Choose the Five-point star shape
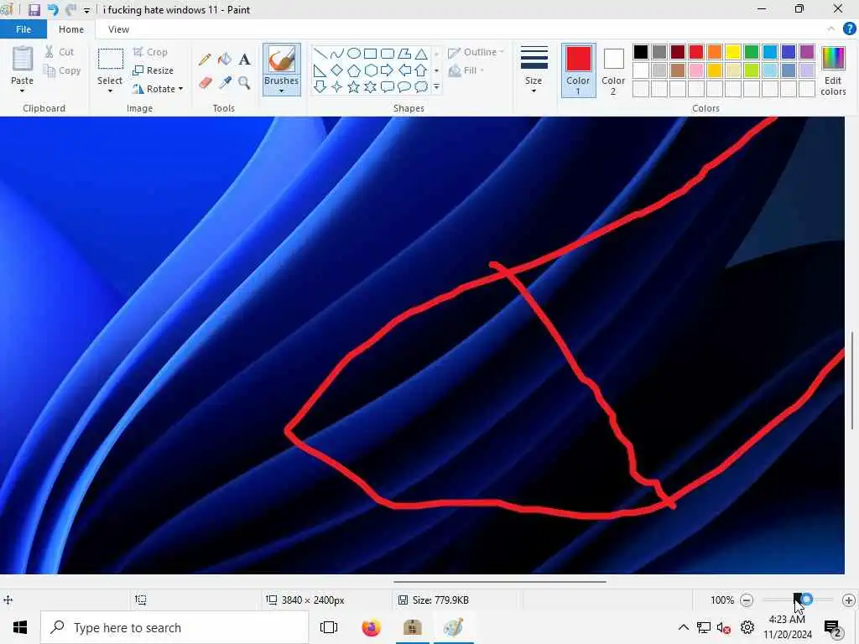The width and height of the screenshot is (859, 644). coord(354,86)
